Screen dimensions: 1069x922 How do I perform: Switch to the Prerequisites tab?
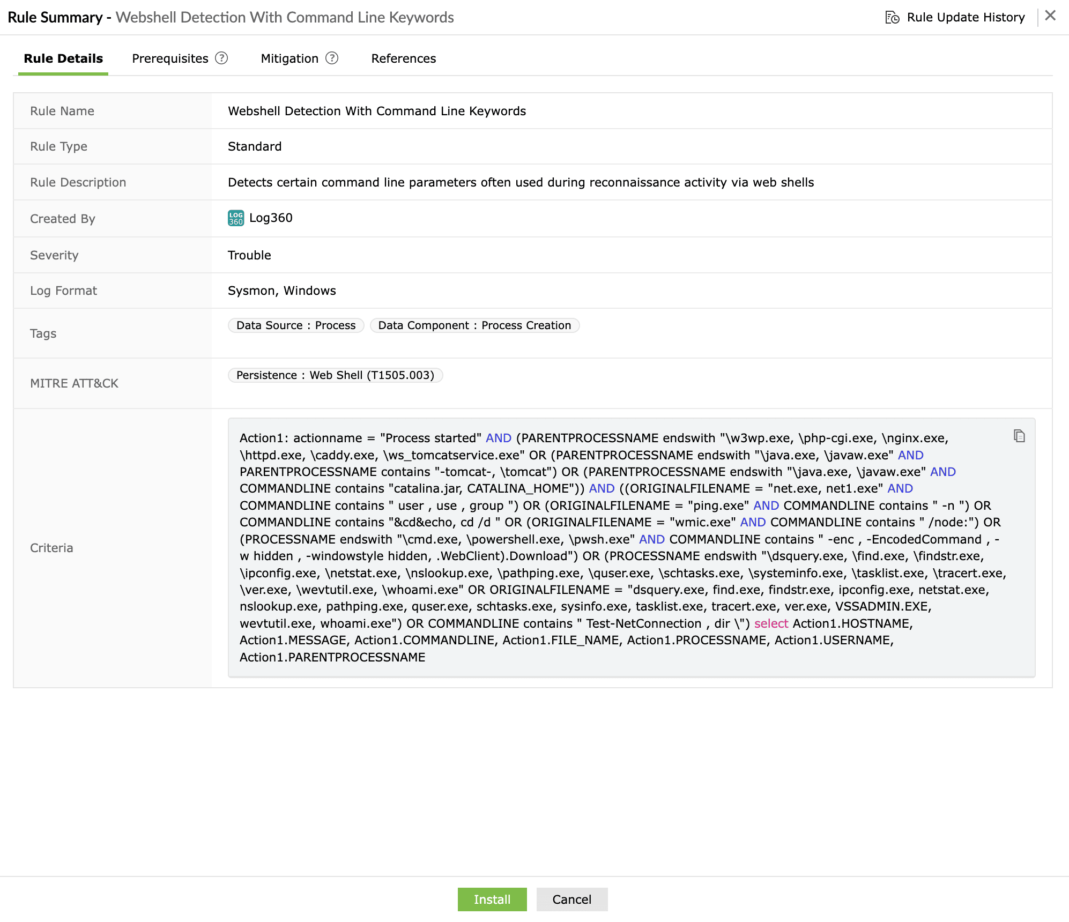pos(170,58)
